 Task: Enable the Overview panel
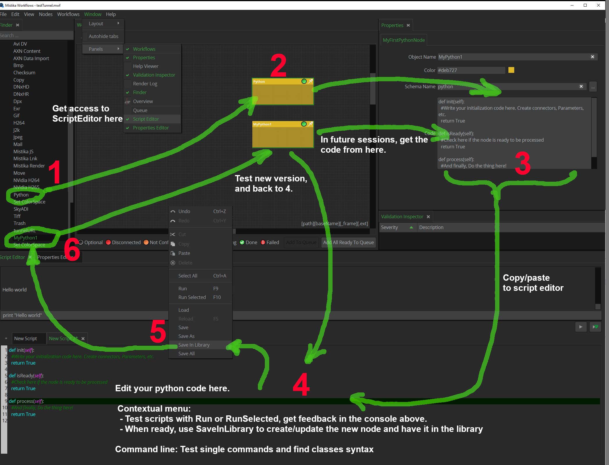[x=152, y=101]
